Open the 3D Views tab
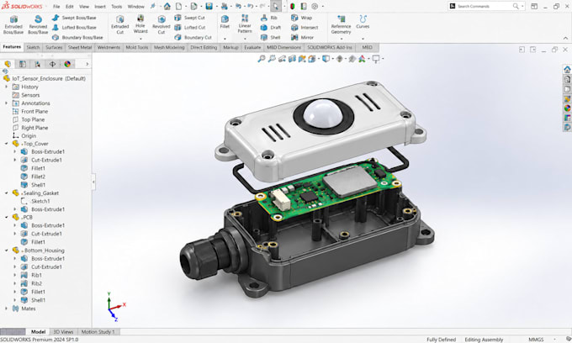 pos(63,332)
